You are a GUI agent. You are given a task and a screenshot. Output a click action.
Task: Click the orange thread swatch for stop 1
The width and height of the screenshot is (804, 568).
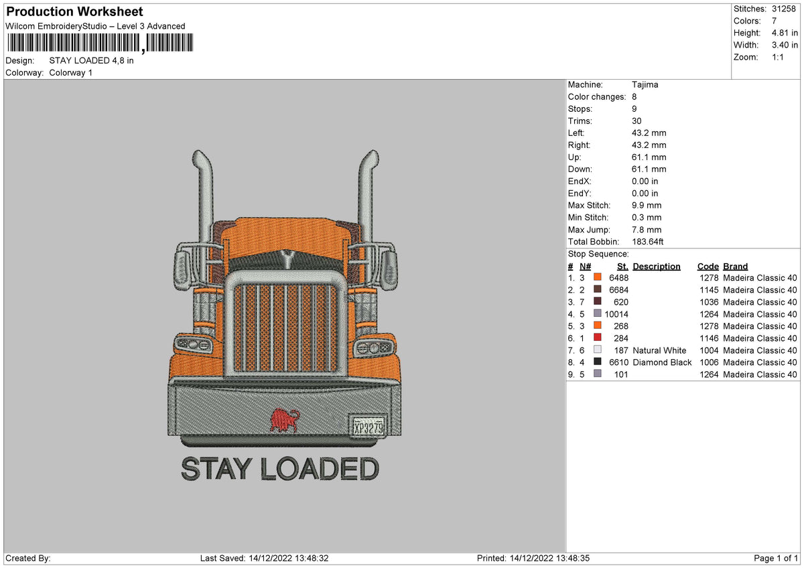click(x=598, y=278)
